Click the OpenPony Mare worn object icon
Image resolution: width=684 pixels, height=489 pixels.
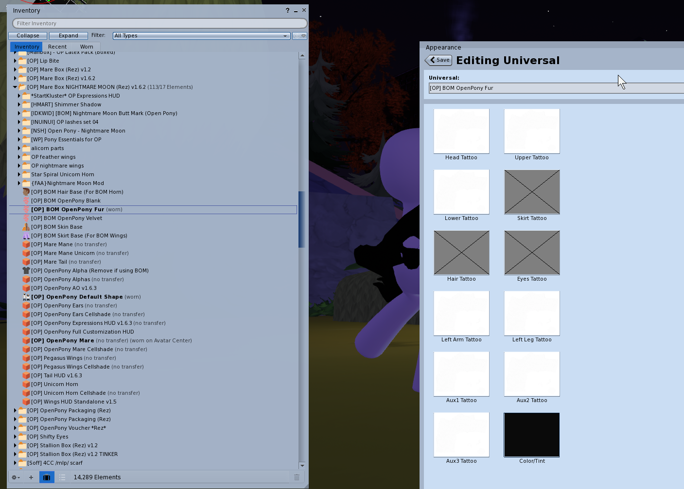(x=26, y=340)
